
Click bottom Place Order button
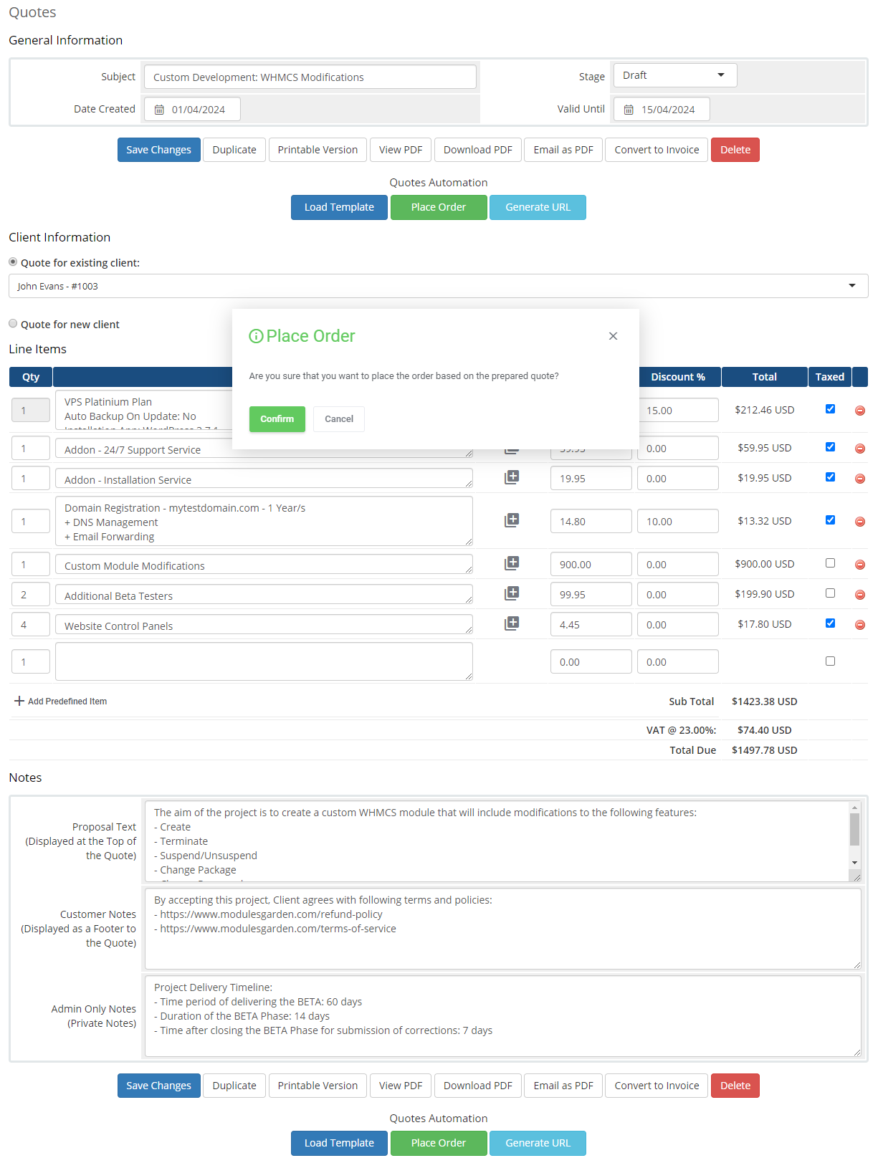(x=439, y=1143)
